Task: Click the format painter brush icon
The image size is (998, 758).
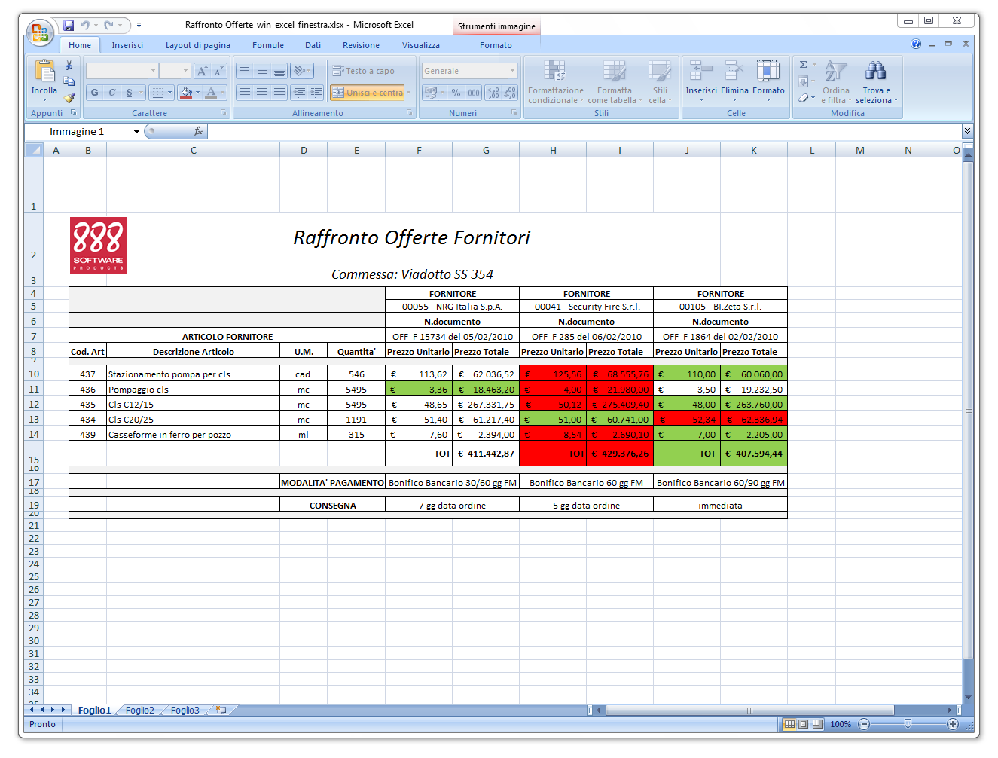Action: [69, 97]
